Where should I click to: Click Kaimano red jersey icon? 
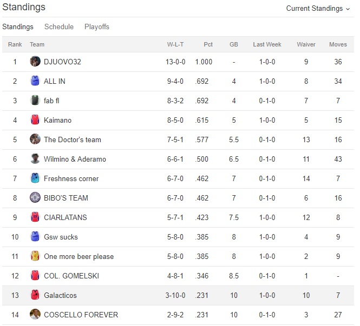[x=35, y=120]
